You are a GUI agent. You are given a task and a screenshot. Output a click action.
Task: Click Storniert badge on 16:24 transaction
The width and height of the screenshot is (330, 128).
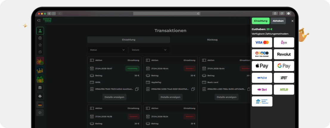(189, 116)
